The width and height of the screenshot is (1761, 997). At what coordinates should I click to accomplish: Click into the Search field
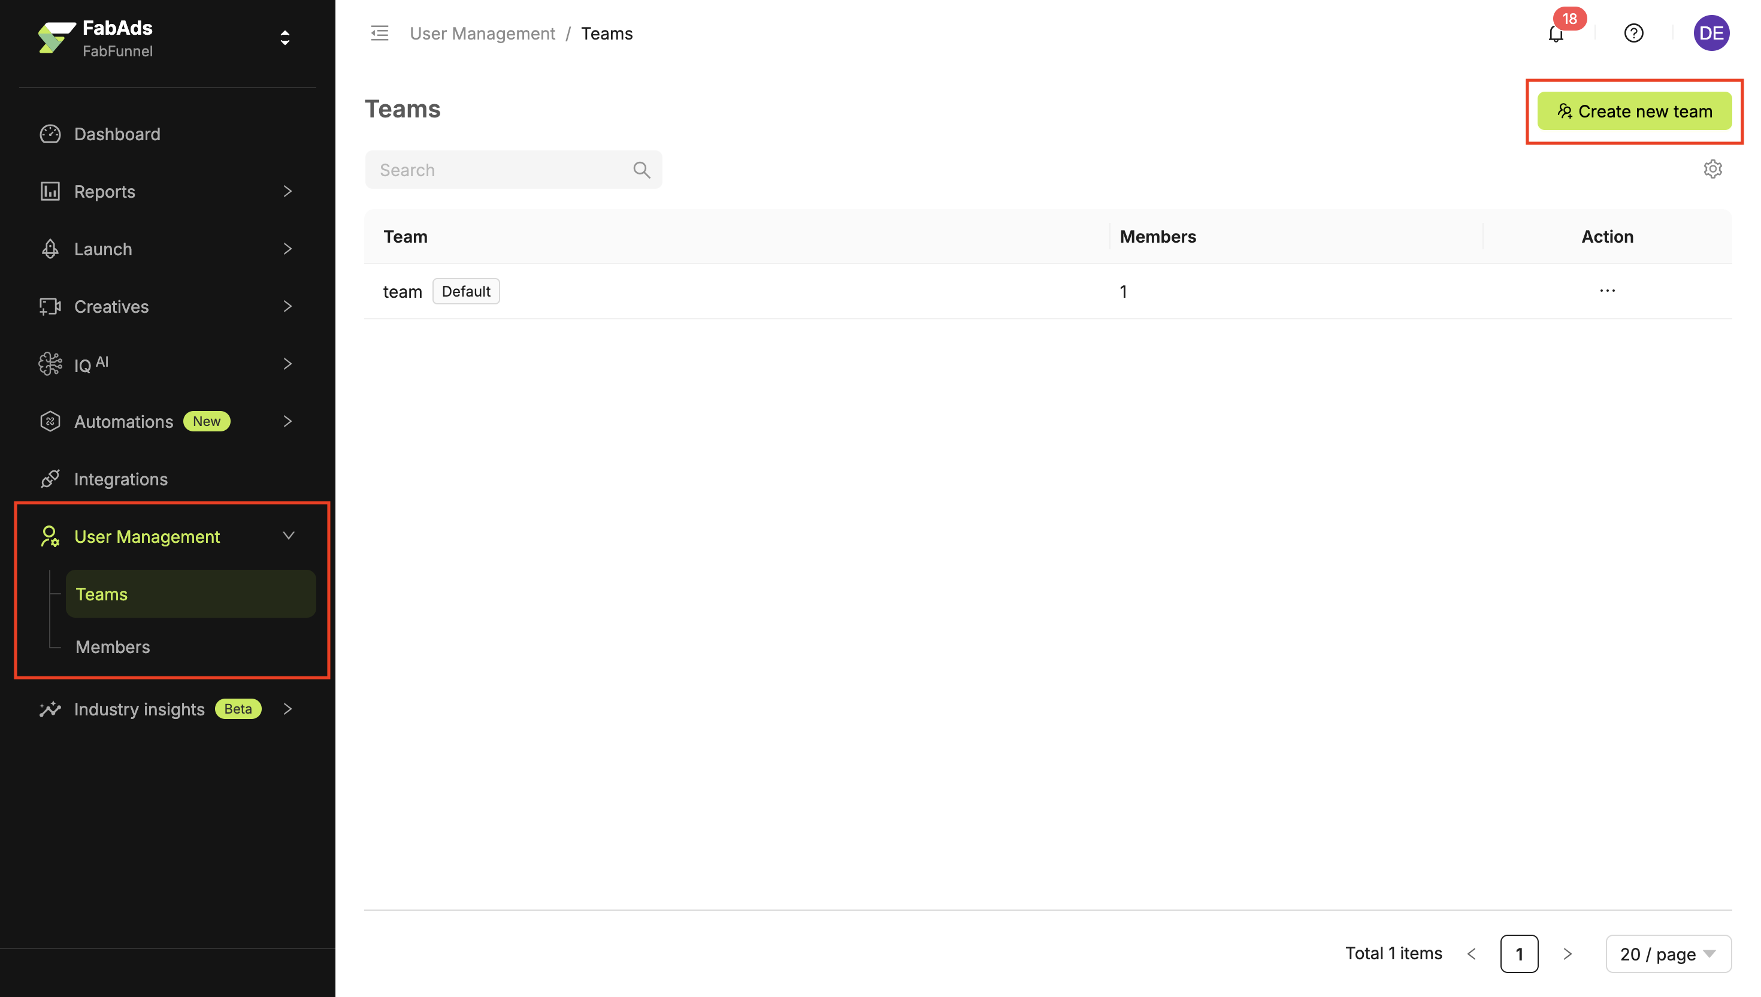click(x=500, y=170)
